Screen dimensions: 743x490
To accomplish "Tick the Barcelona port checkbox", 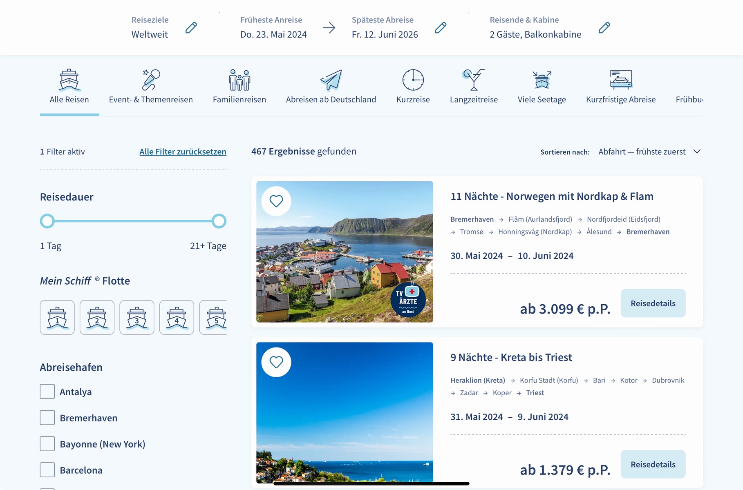I will (x=47, y=470).
